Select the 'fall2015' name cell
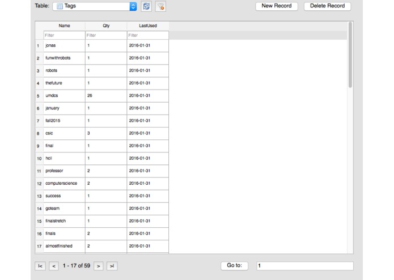This screenshot has height=280, width=394. (x=64, y=121)
